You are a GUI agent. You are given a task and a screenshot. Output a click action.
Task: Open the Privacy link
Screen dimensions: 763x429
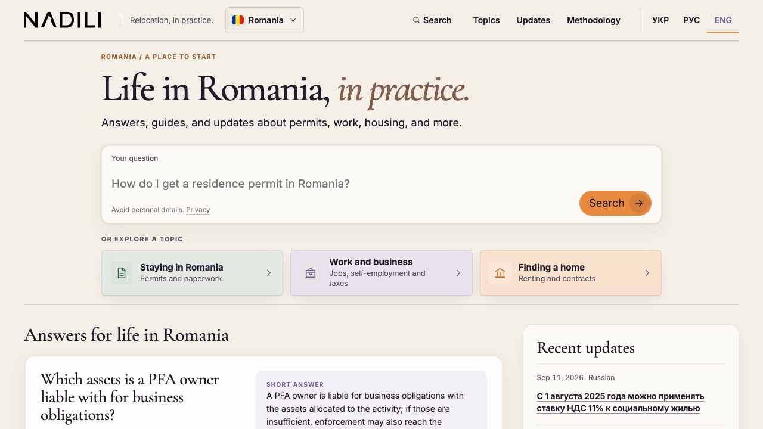point(198,210)
